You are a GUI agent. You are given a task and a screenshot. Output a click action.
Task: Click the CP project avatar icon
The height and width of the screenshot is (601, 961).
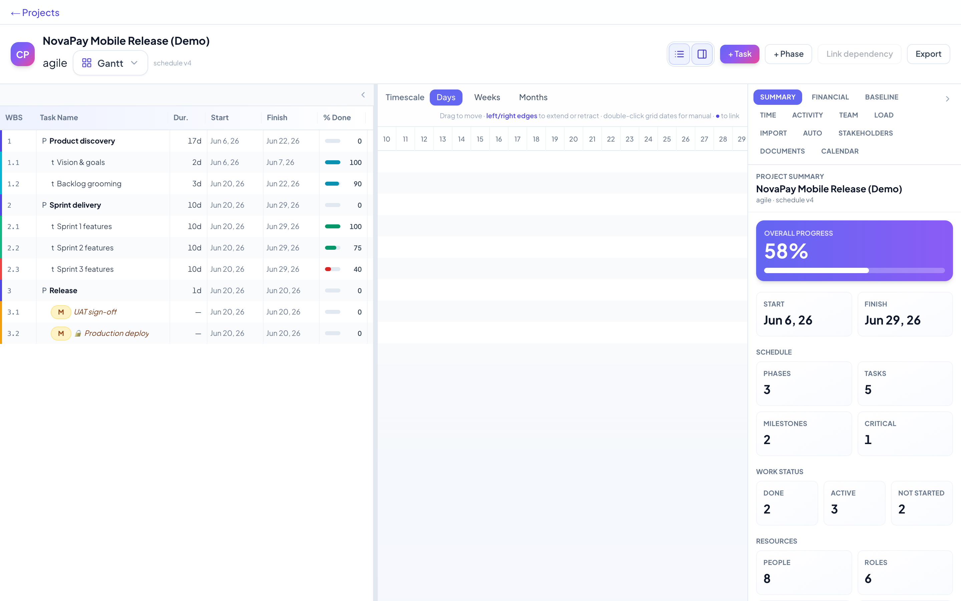pos(23,54)
